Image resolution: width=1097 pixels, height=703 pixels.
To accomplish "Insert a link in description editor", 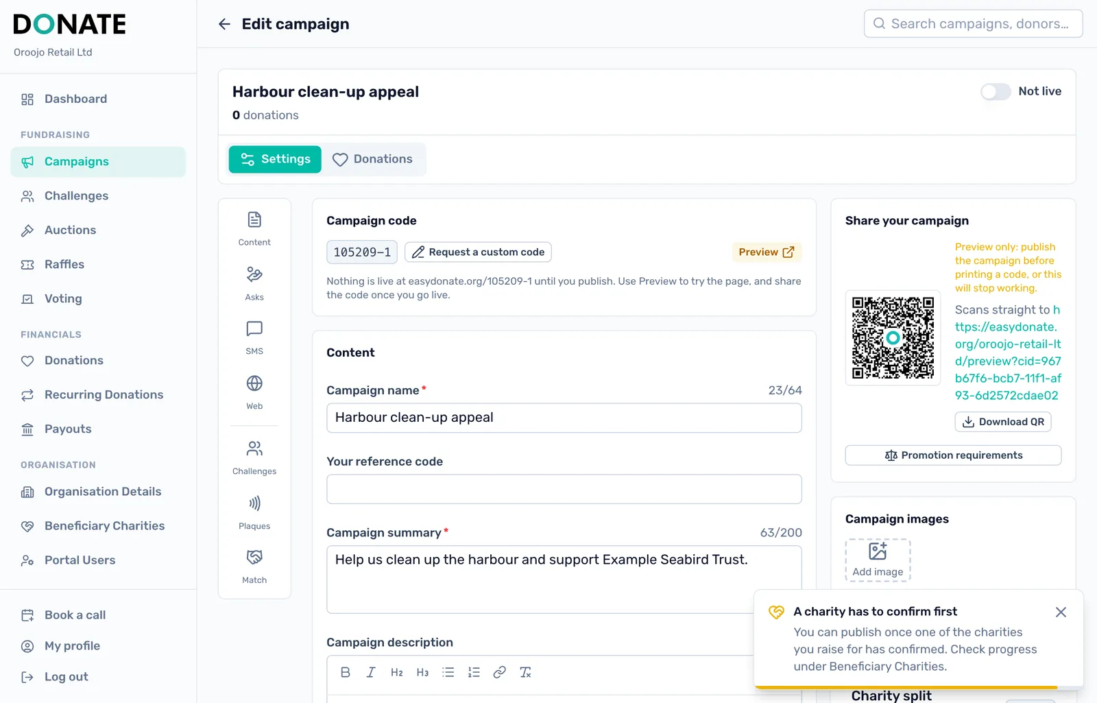I will 500,673.
